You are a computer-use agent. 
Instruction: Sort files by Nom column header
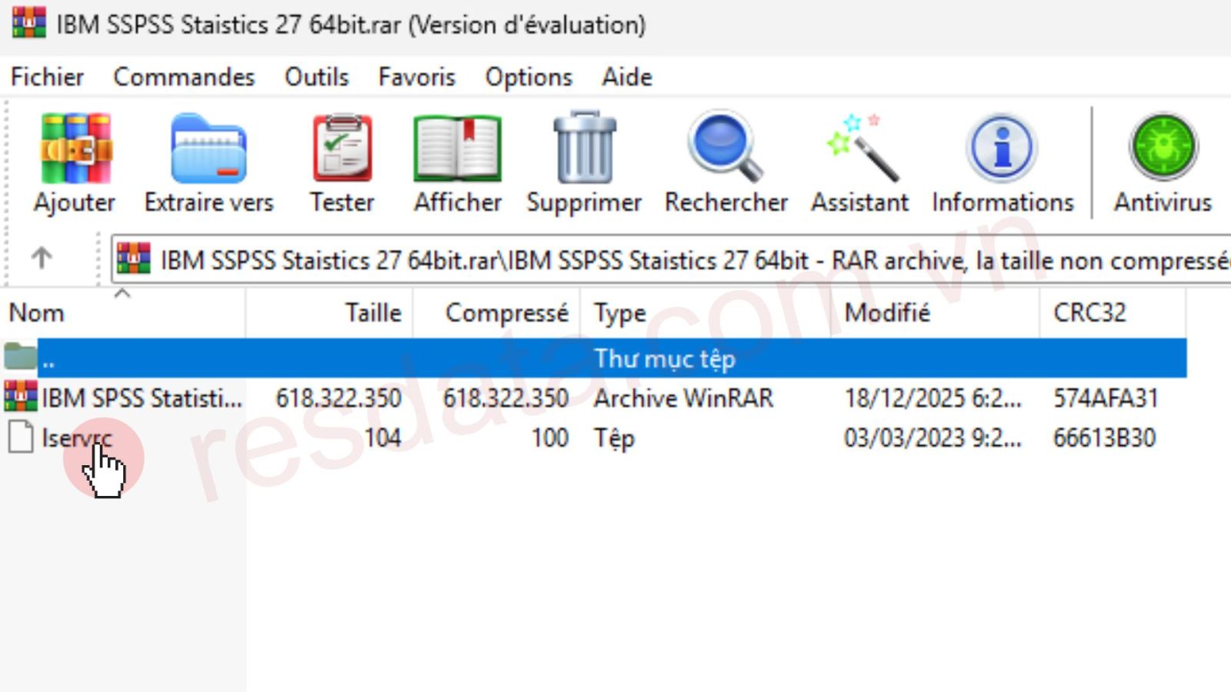point(37,313)
